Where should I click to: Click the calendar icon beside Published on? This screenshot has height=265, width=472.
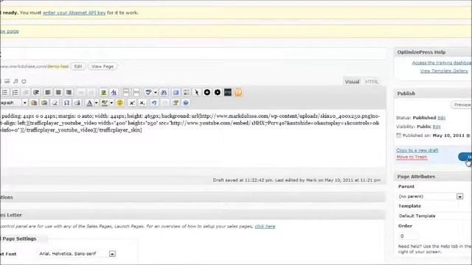click(398, 135)
